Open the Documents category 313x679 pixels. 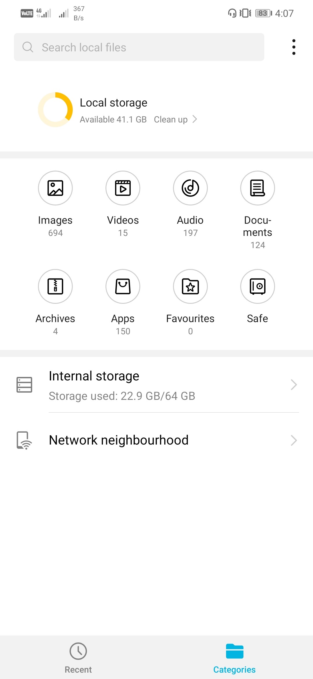258,188
